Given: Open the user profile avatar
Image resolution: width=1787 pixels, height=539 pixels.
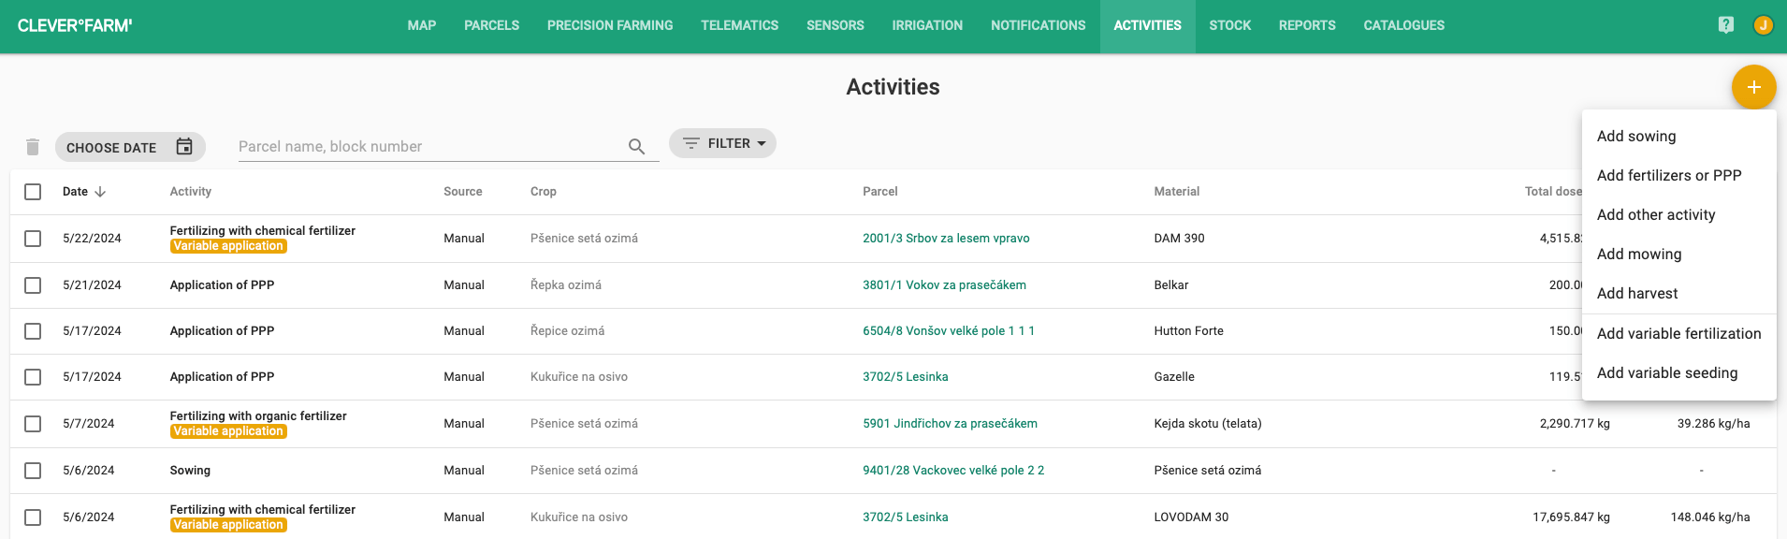Looking at the screenshot, I should (x=1763, y=25).
